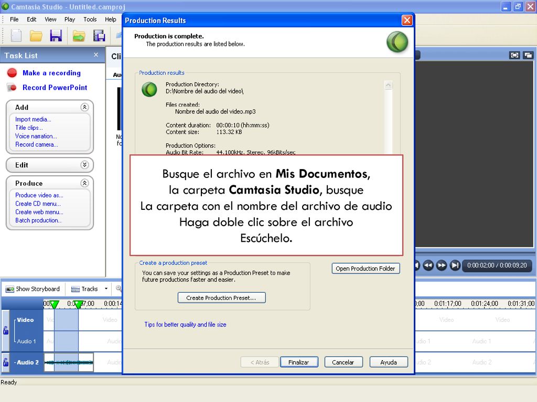The height and width of the screenshot is (402, 537).
Task: Click the next clip playback button
Action: tap(455, 265)
